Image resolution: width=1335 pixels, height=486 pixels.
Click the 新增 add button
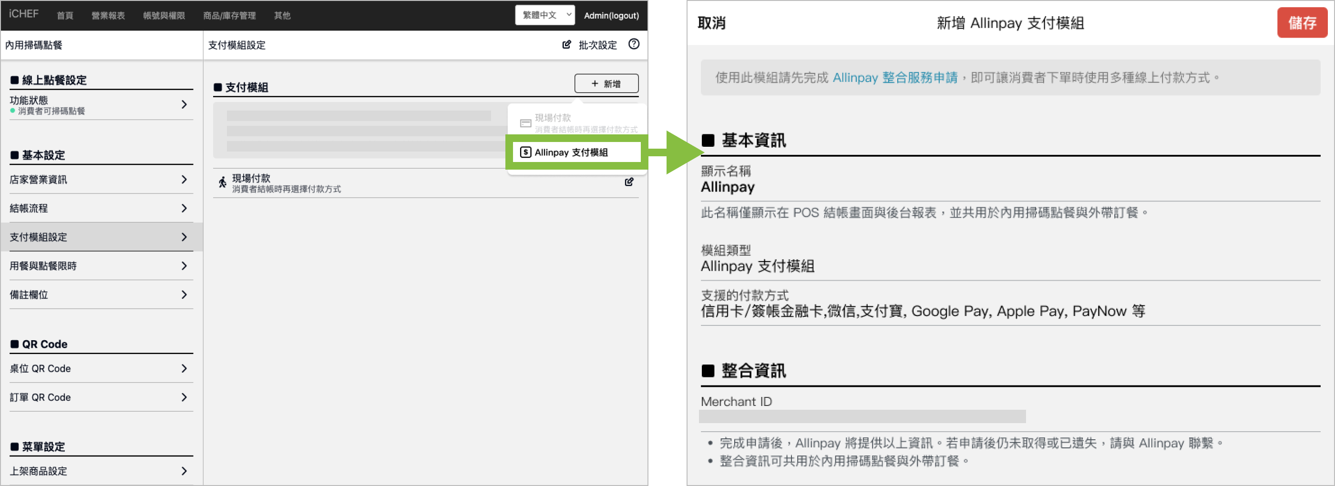point(606,83)
